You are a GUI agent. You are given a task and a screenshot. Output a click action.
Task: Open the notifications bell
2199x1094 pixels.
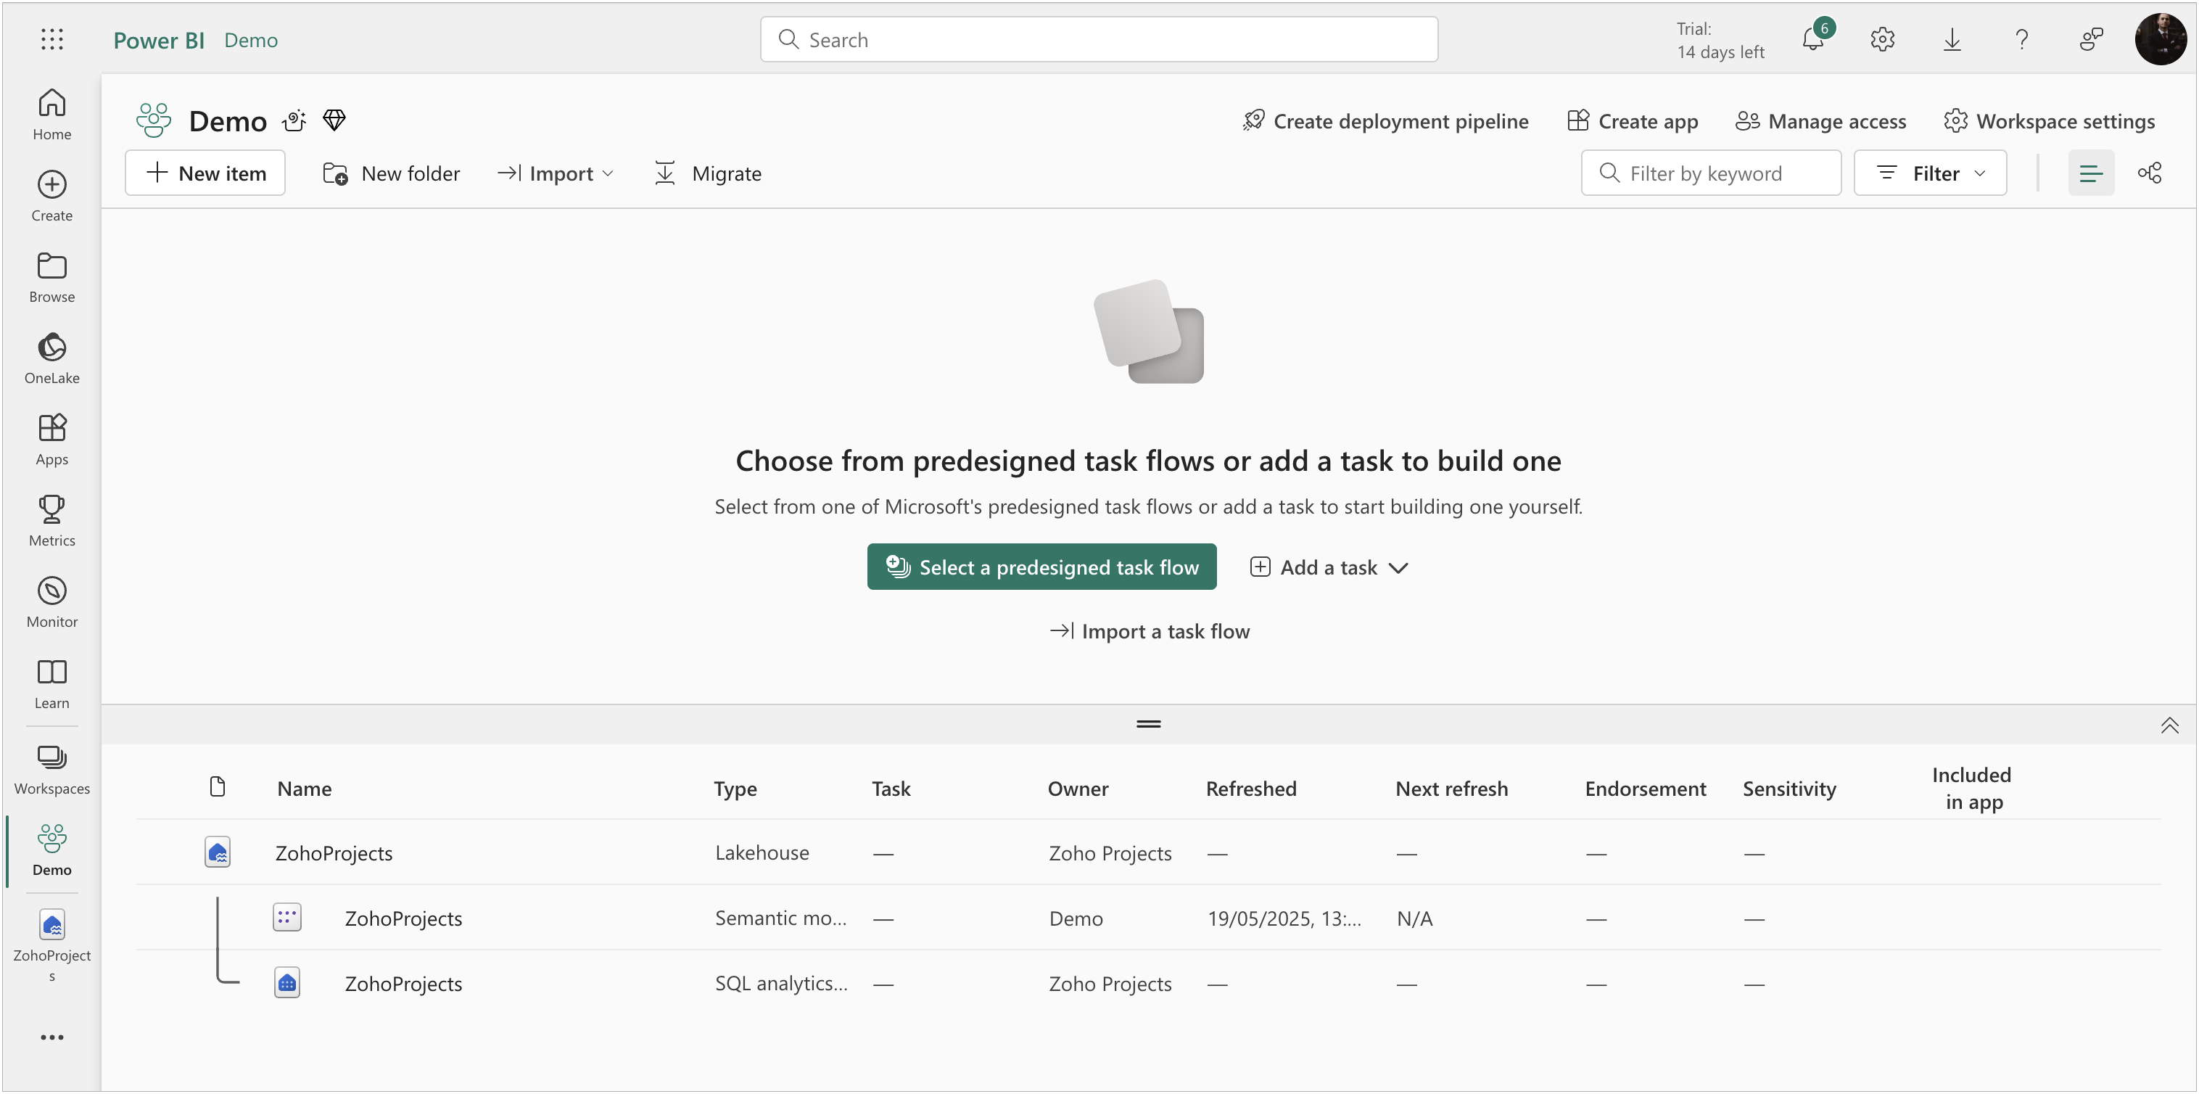tap(1812, 39)
